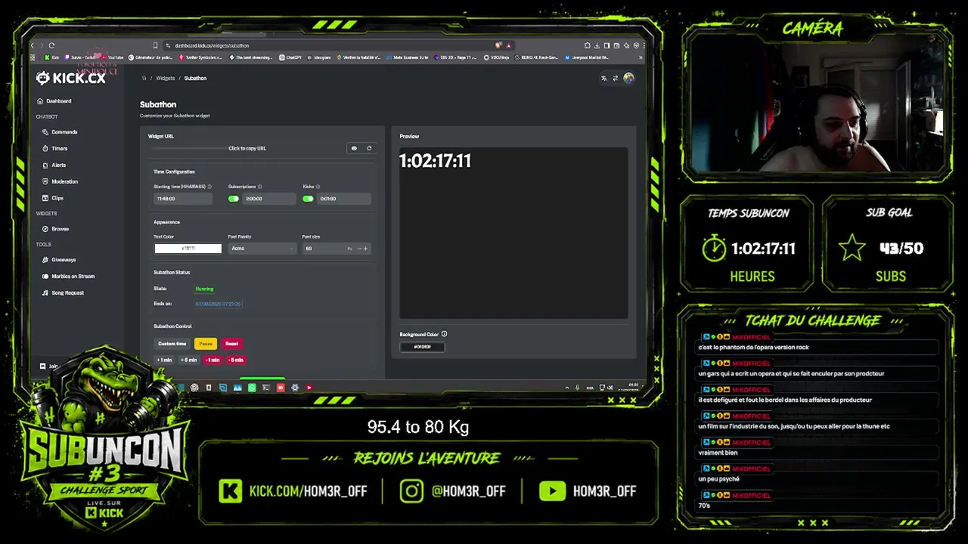
Task: Click the Subscriptions info icon
Action: click(x=259, y=187)
